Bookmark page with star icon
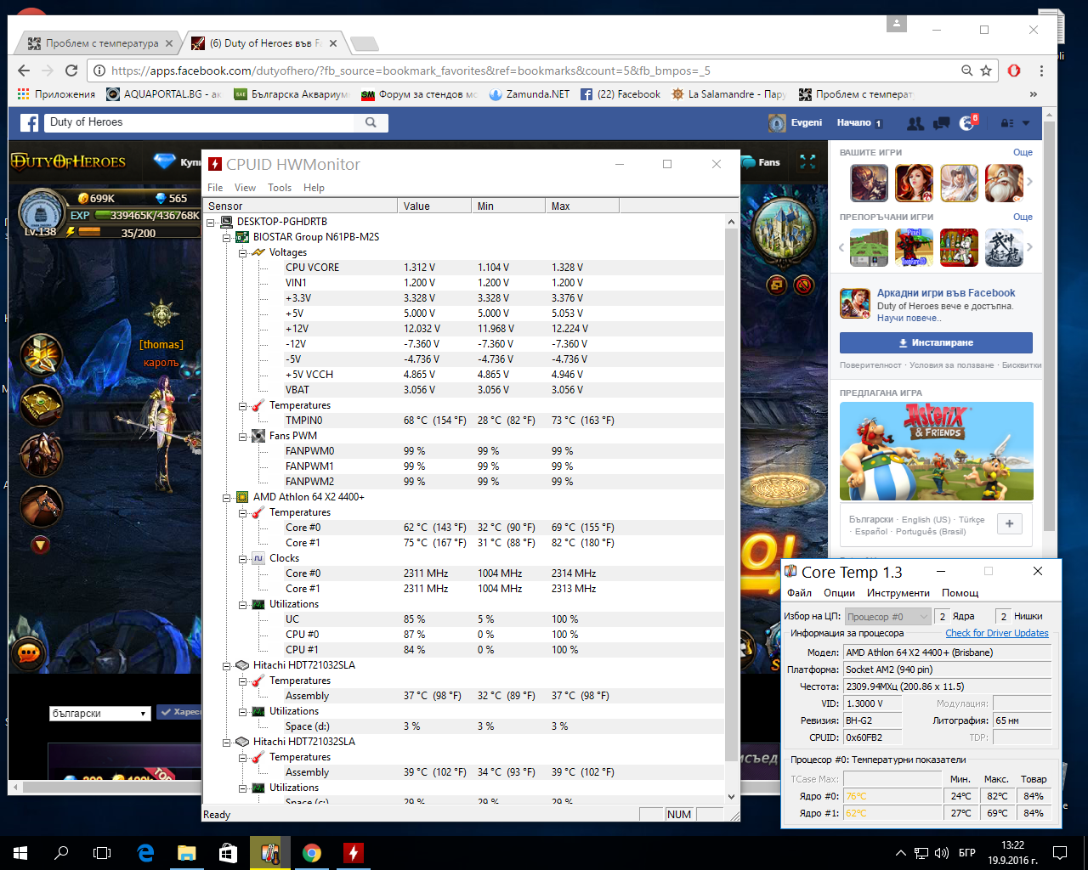The height and width of the screenshot is (870, 1088). coord(986,71)
